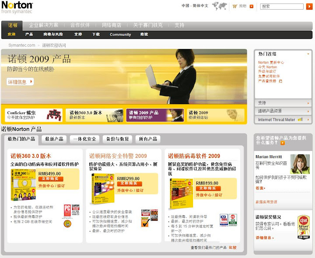Click the 100 Best award badge

154,215
